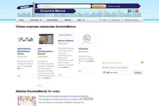The width and height of the screenshot is (159, 106).
Task: Click CãoPortadinho gray star rating
Action: [x=22, y=57]
